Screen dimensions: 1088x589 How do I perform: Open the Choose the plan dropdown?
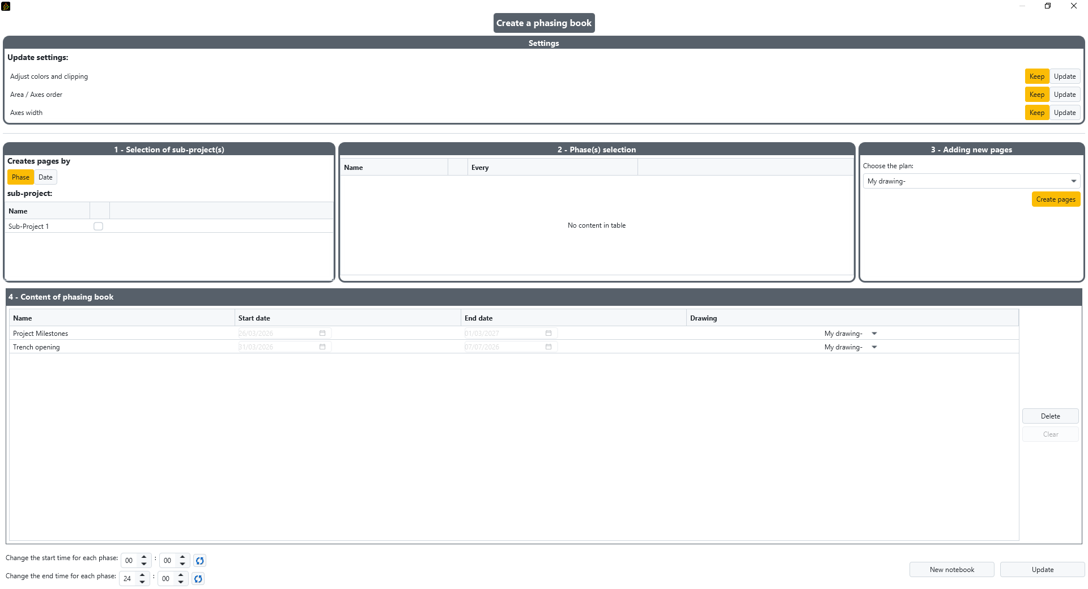coord(971,181)
